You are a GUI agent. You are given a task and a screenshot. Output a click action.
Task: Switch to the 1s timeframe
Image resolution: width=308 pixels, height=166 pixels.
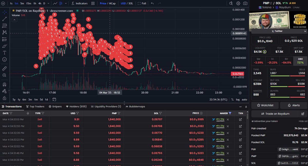click(11, 3)
